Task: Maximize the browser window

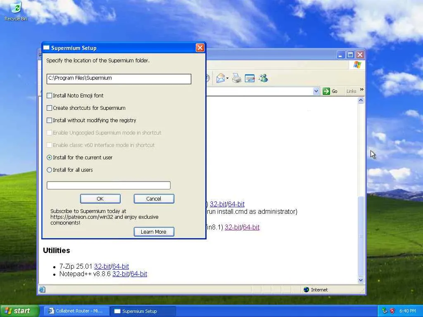Action: point(350,55)
